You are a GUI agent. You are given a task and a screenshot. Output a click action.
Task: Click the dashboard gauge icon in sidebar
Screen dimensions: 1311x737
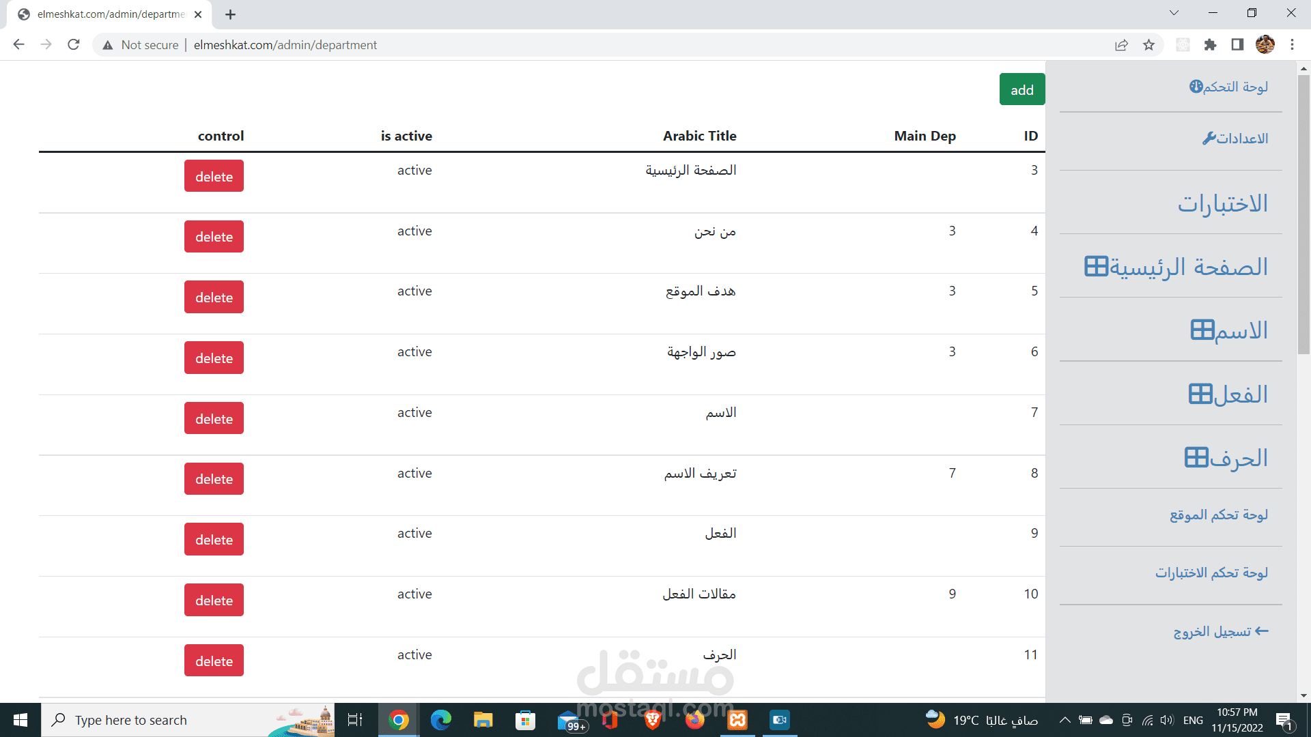point(1196,87)
